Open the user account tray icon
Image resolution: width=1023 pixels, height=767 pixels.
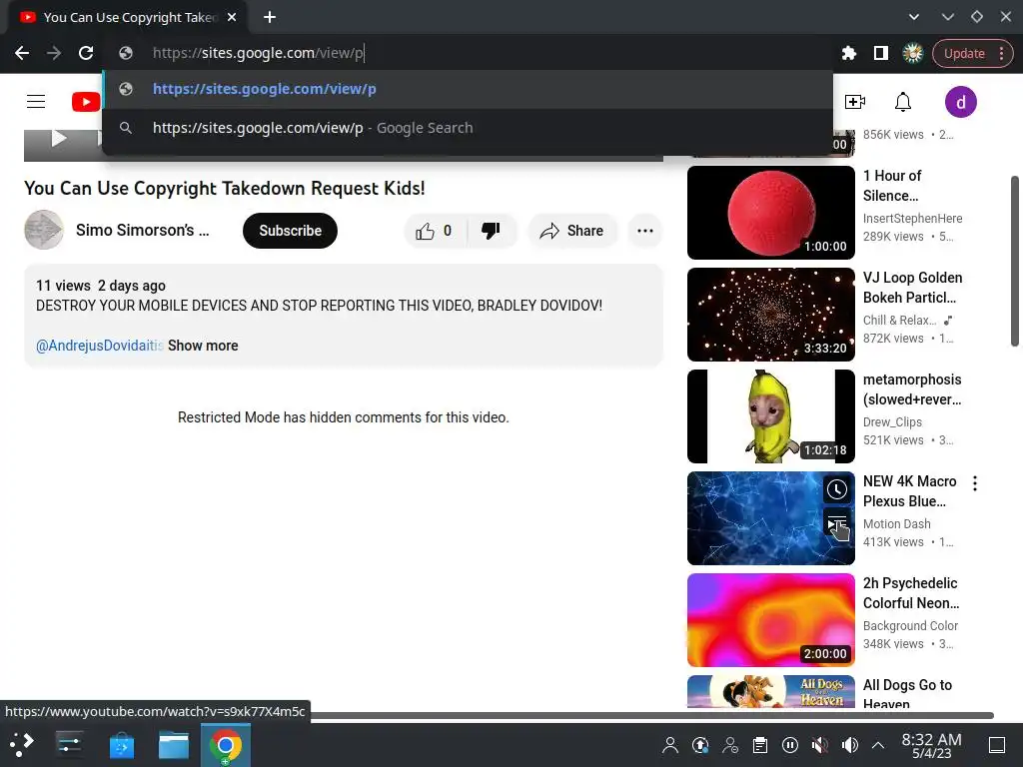pos(670,745)
